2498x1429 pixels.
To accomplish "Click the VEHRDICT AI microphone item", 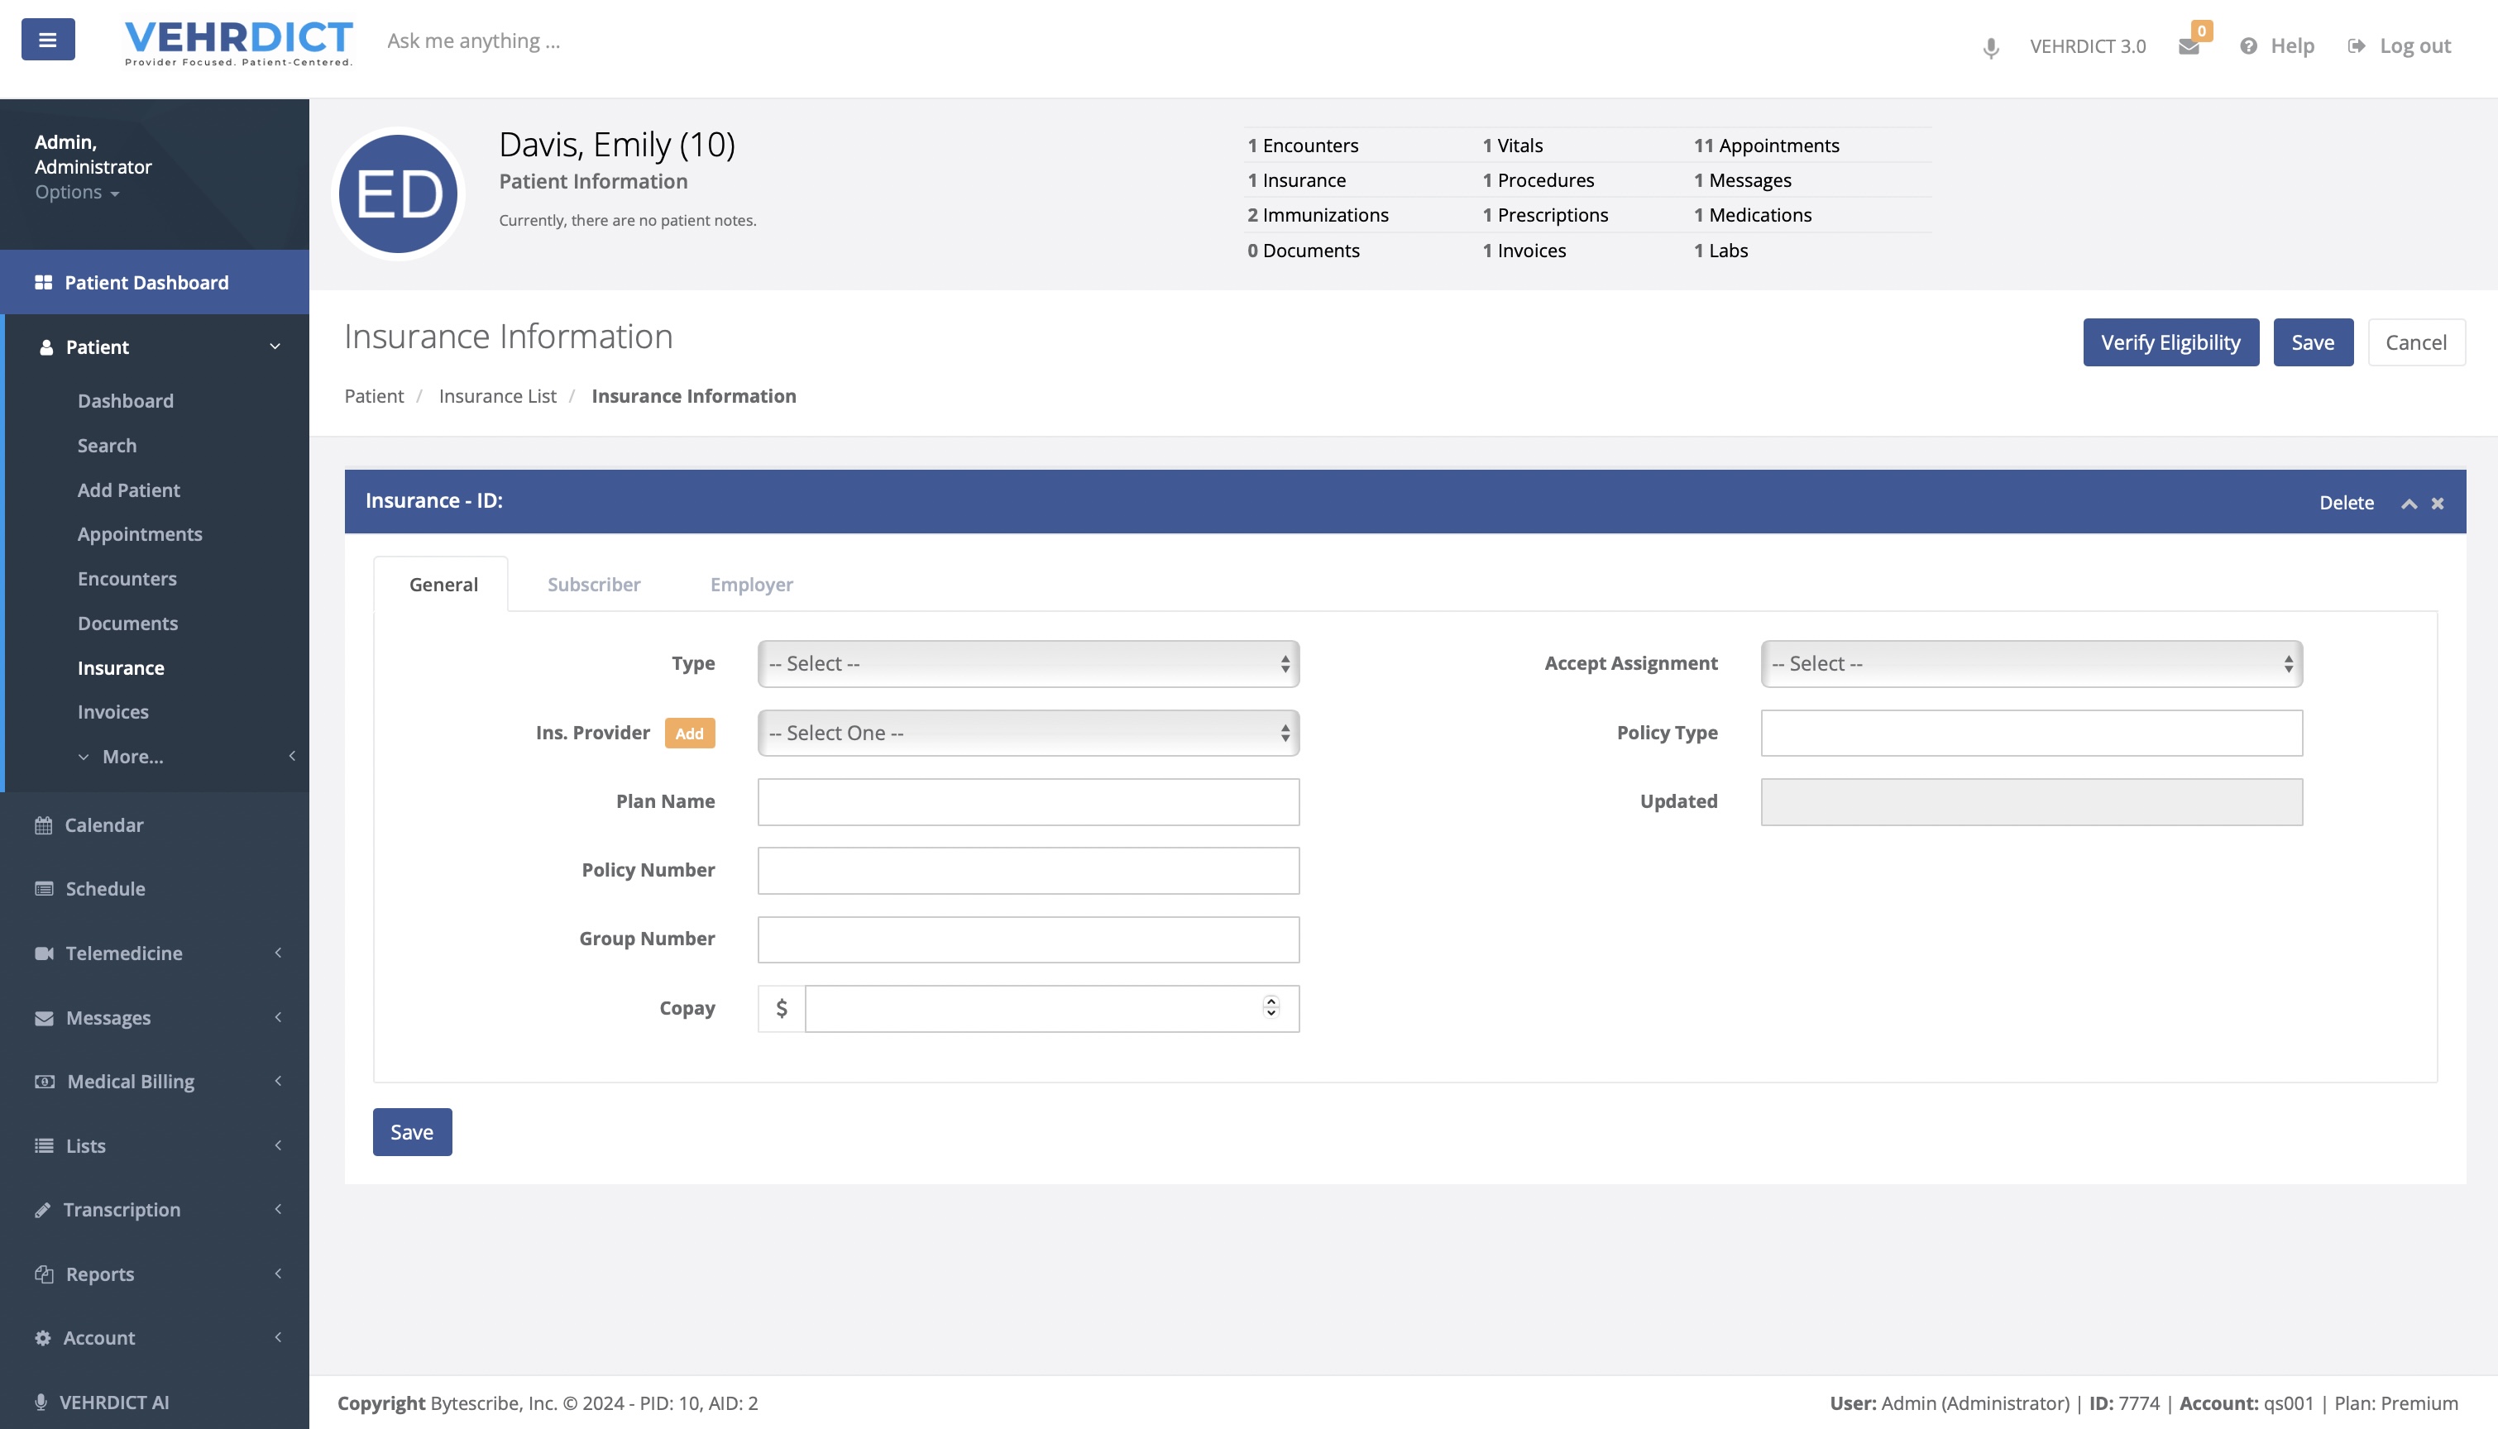I will [112, 1402].
